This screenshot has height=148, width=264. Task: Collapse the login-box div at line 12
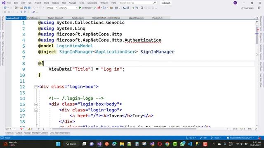[x=36, y=87]
